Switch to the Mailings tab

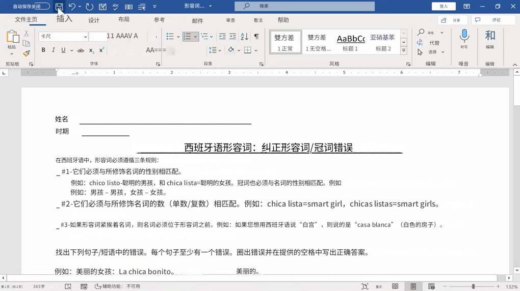point(197,21)
